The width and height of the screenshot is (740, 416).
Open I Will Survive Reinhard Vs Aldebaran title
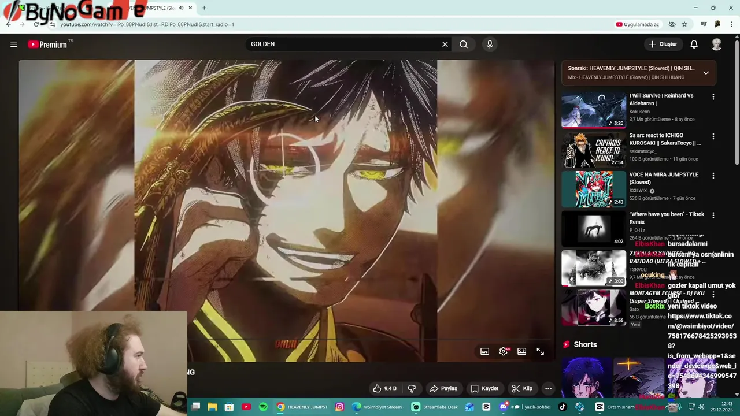661,99
